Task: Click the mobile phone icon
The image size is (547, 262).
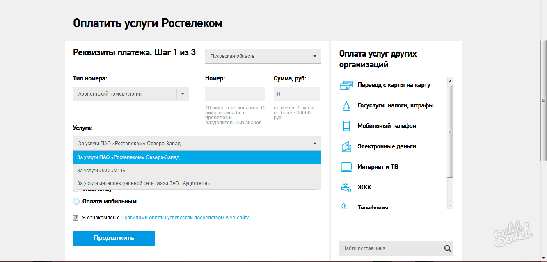Action: (346, 126)
